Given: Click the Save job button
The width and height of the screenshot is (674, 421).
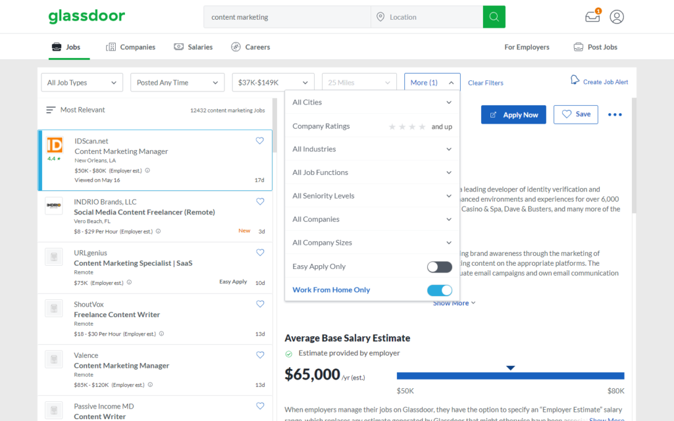Looking at the screenshot, I should tap(575, 114).
